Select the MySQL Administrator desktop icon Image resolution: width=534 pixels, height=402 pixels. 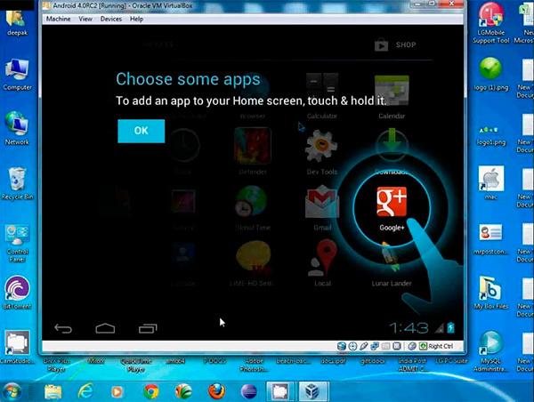point(490,352)
